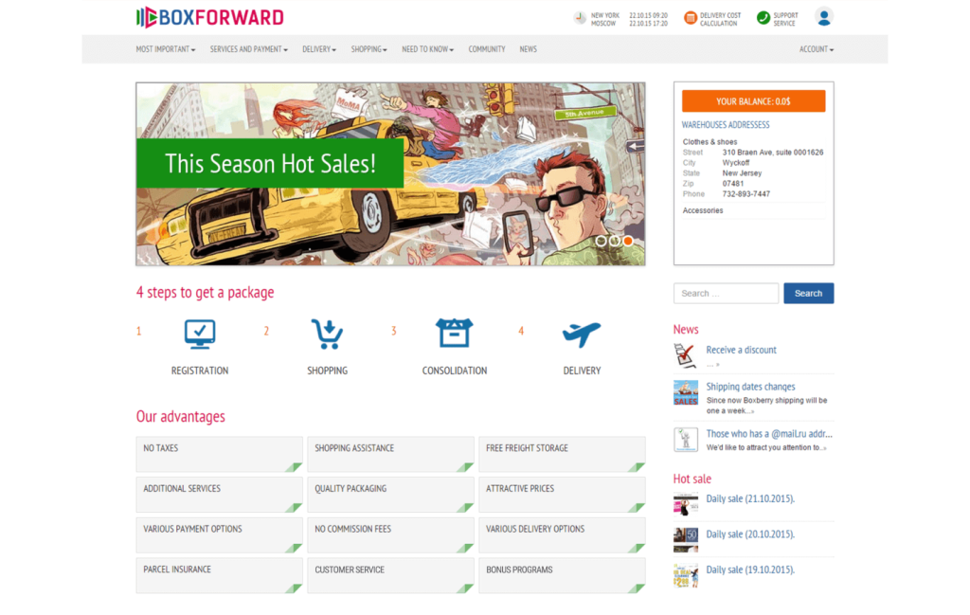Select the Consolidation storefront icon
This screenshot has height=615, width=970.
(x=455, y=333)
